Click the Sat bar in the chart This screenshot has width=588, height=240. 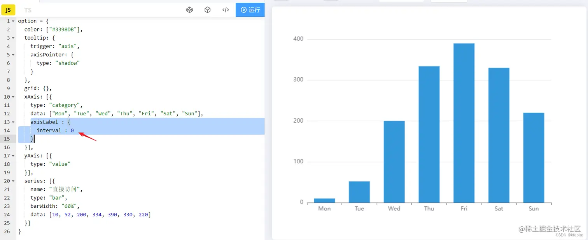tap(499, 135)
